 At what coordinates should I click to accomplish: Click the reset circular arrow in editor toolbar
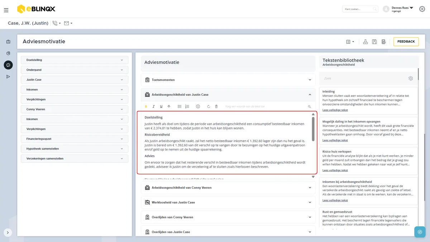tap(209, 106)
